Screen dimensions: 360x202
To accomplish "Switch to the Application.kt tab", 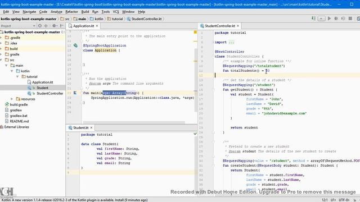I will click(x=83, y=26).
